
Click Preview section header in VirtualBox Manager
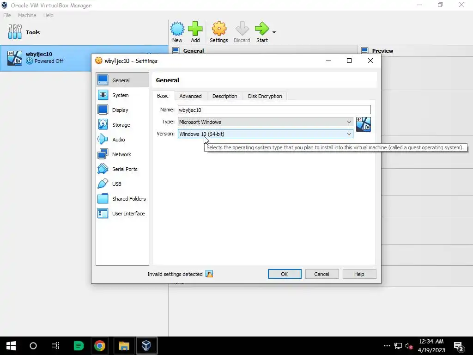click(382, 51)
